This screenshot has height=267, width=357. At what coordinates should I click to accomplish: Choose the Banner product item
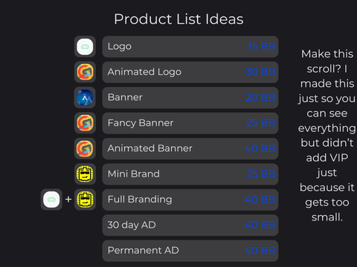190,97
